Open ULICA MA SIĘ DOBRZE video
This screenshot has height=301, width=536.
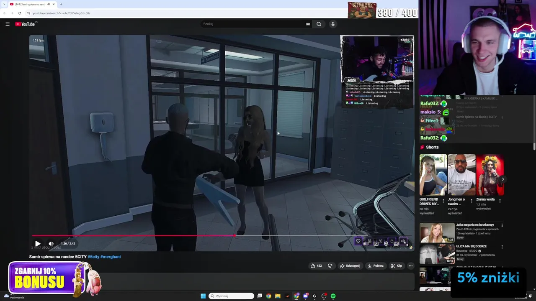(x=437, y=254)
